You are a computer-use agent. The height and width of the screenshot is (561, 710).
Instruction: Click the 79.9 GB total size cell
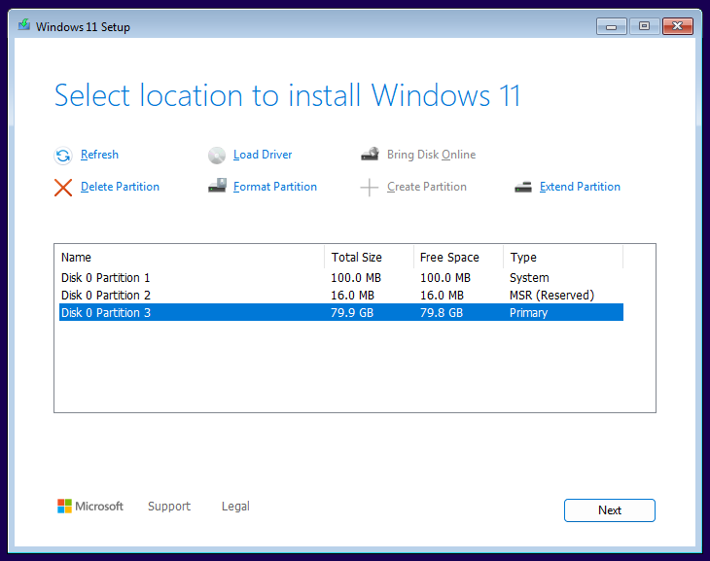pyautogui.click(x=352, y=313)
